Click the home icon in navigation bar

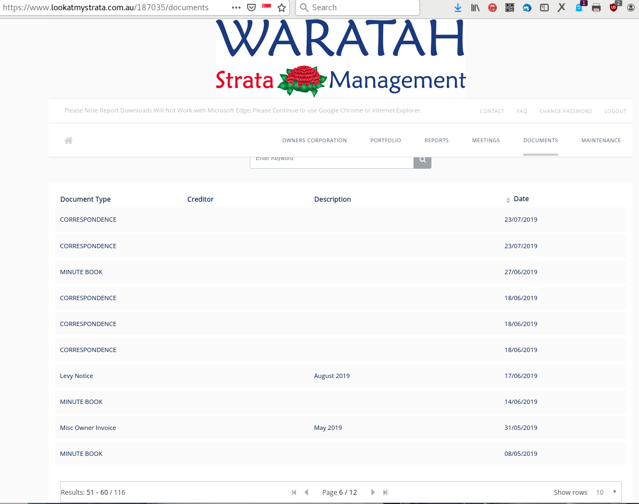[x=69, y=141]
